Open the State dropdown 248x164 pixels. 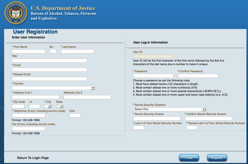[59, 106]
